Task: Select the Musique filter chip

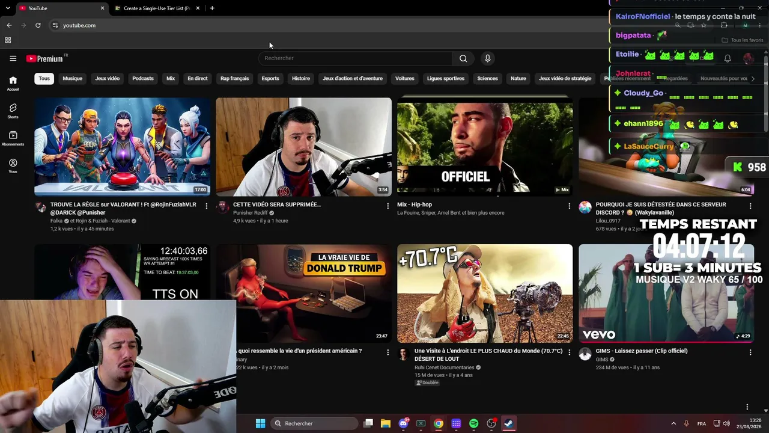Action: pyautogui.click(x=72, y=79)
